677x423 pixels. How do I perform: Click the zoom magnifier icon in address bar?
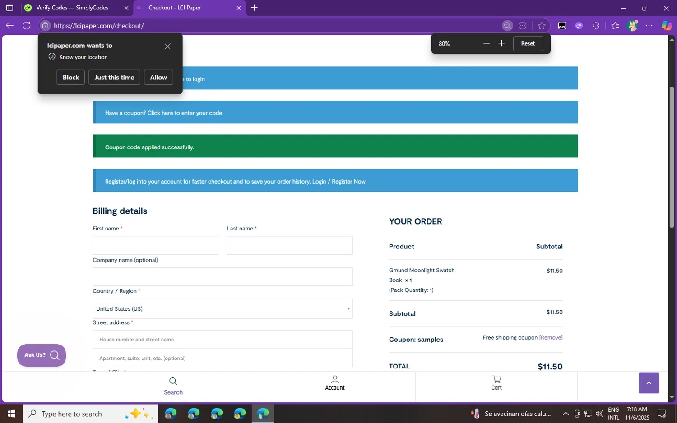(x=507, y=26)
